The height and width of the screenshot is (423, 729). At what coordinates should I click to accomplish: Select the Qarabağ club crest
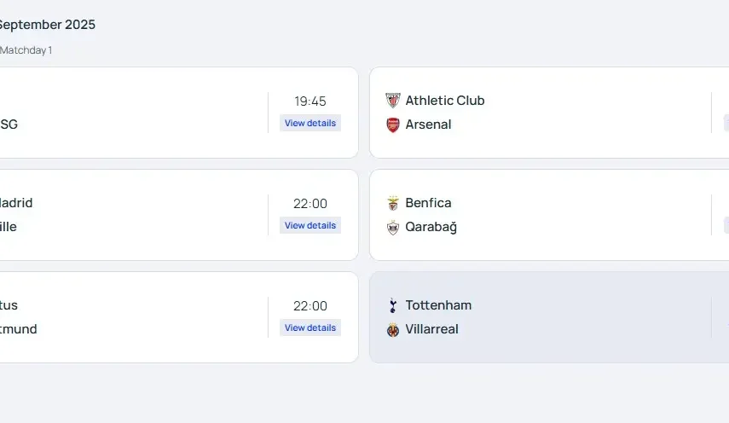pos(392,227)
